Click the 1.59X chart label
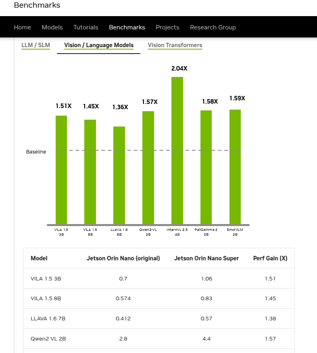 [x=237, y=98]
